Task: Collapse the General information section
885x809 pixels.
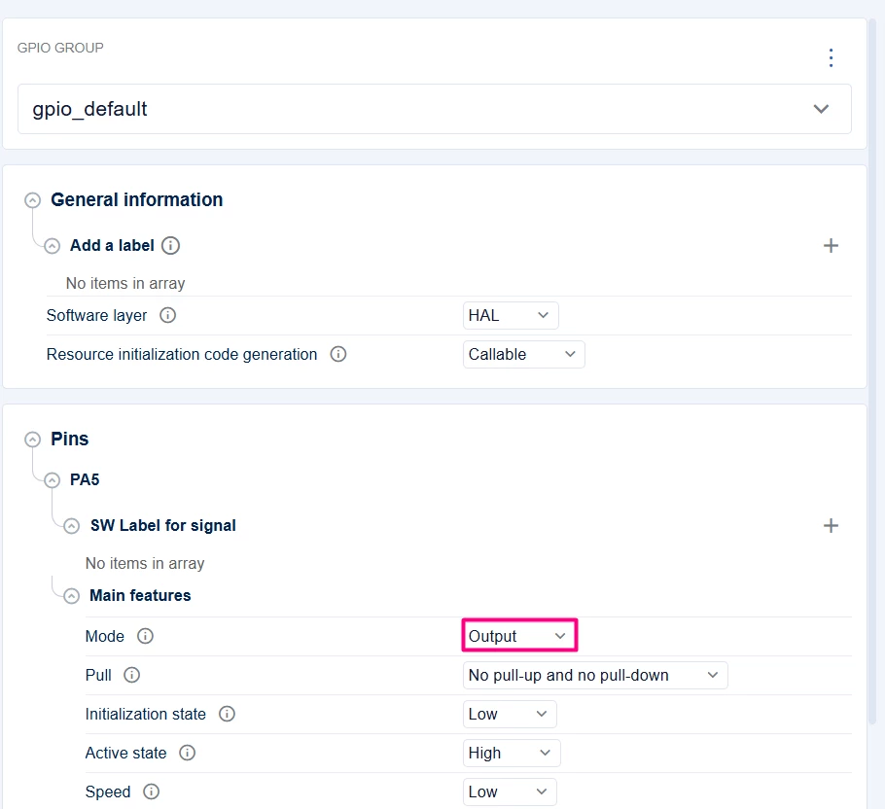Action: (33, 200)
